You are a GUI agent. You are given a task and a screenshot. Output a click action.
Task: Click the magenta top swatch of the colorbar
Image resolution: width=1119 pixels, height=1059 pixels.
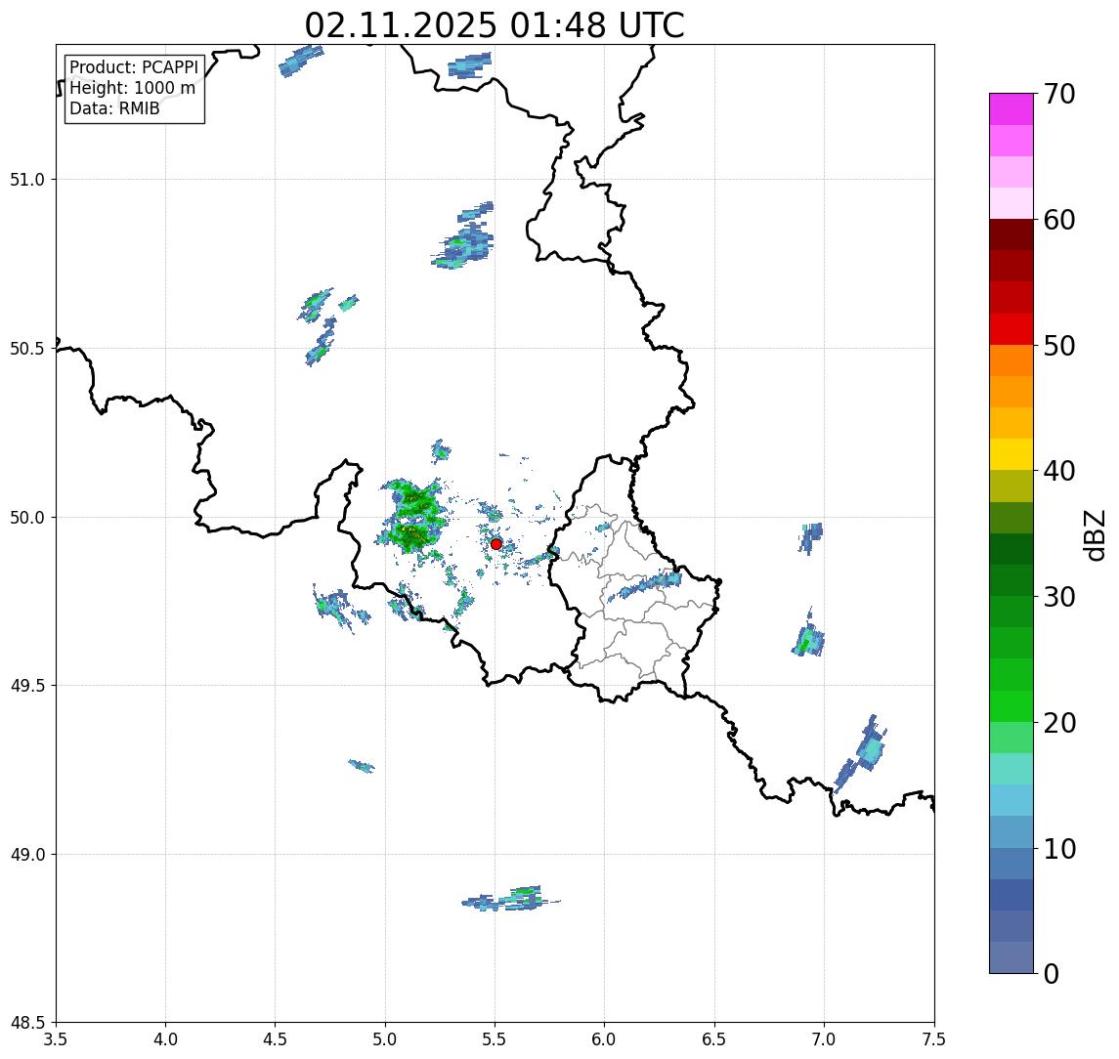1011,109
